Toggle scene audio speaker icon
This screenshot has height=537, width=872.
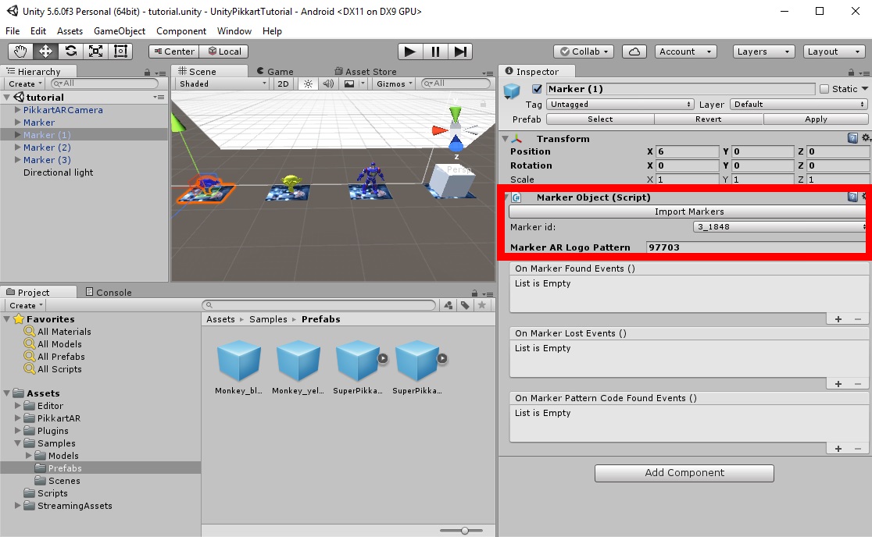[x=328, y=84]
